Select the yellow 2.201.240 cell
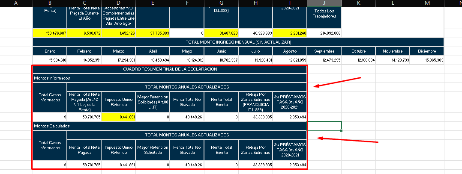The width and height of the screenshot is (462, 174). click(290, 33)
